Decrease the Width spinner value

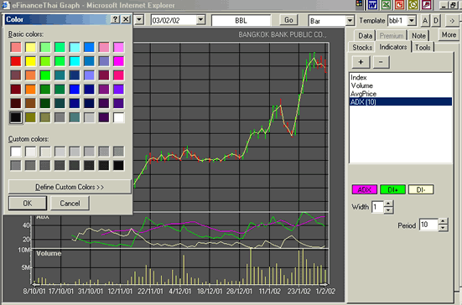pos(388,210)
